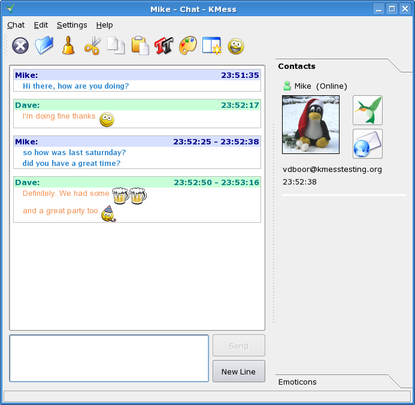The height and width of the screenshot is (405, 415).
Task: Click "Definitely. We had some" text
Action: tap(66, 194)
